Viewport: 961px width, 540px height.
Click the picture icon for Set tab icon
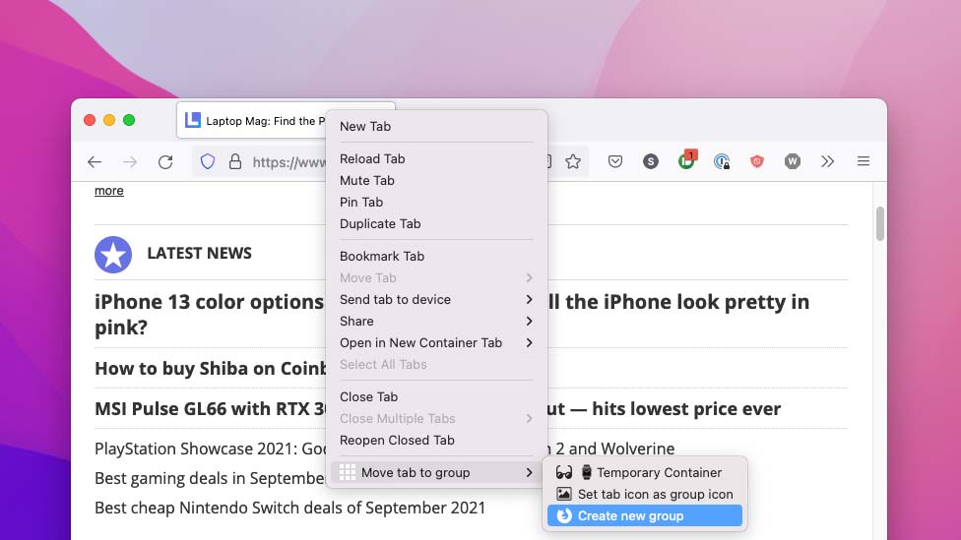pyautogui.click(x=564, y=494)
